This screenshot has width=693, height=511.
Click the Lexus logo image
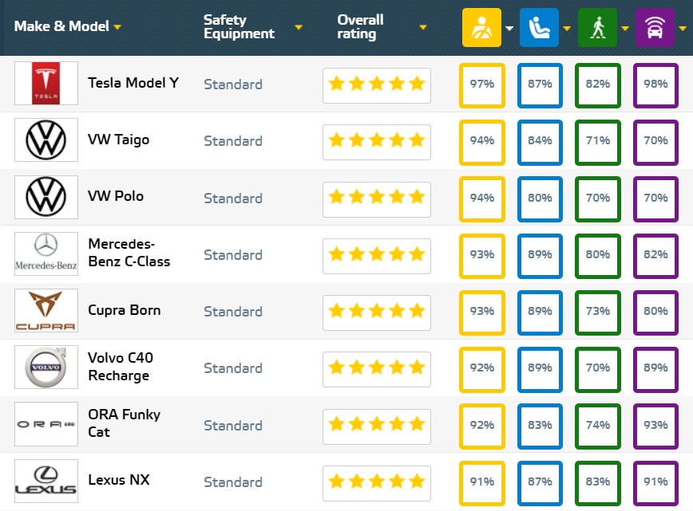coord(46,481)
